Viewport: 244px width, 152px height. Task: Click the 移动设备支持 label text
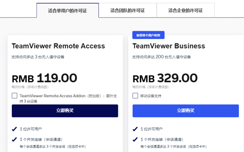tap(150, 96)
